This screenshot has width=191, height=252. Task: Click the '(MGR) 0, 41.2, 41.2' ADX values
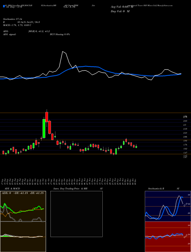pos(39,31)
